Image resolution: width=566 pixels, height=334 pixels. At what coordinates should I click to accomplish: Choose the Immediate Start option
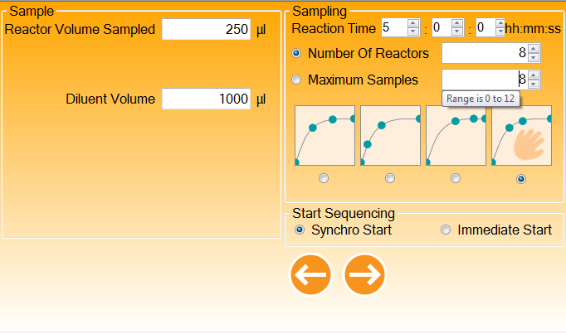tap(446, 230)
